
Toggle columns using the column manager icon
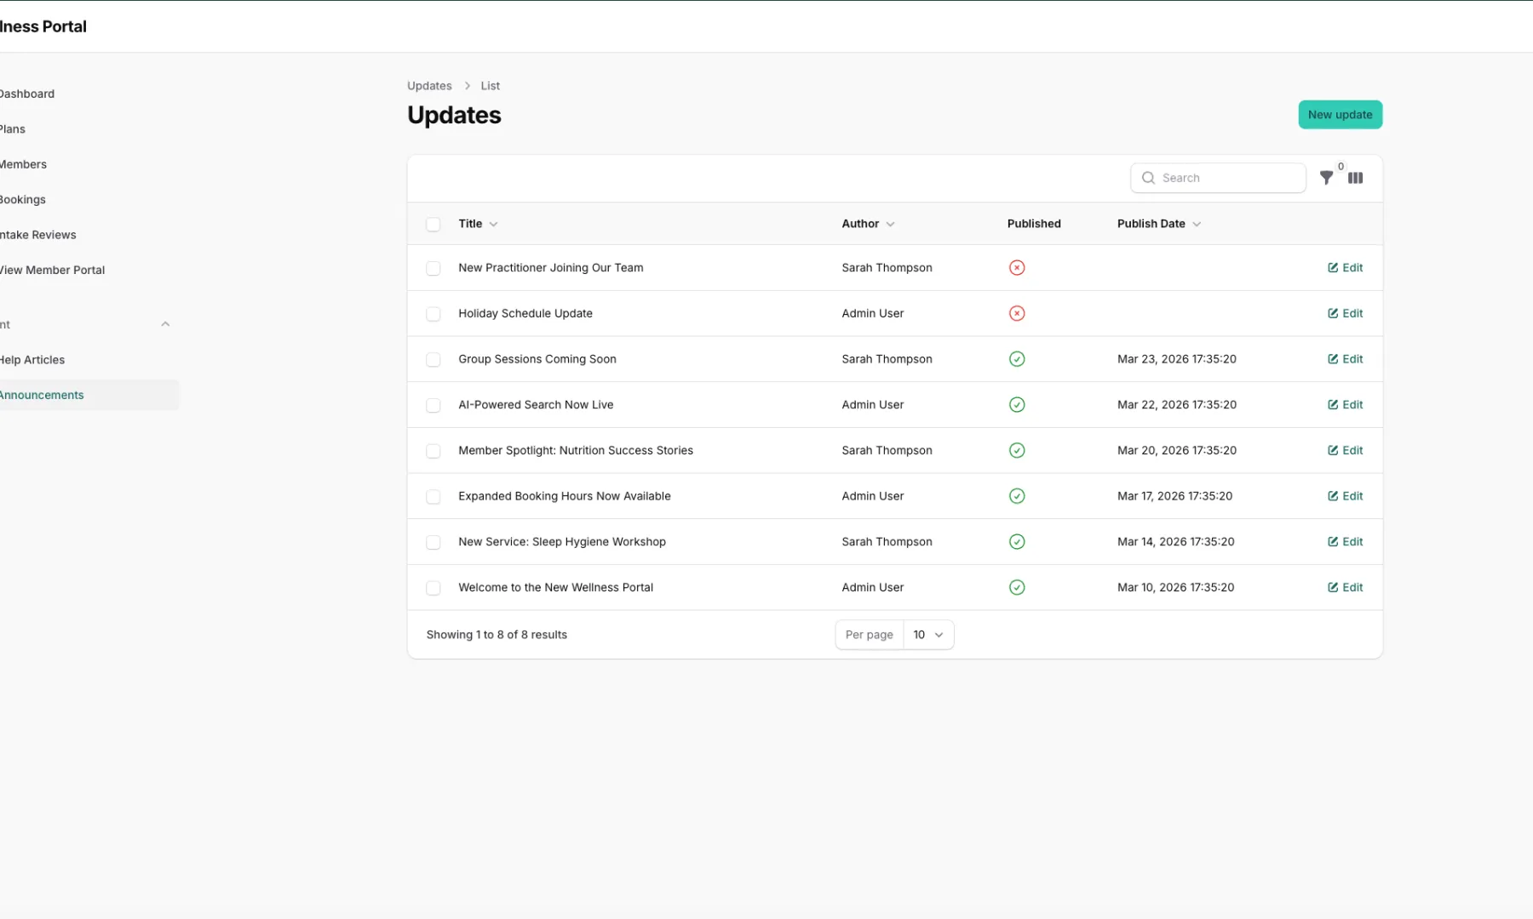(1355, 178)
